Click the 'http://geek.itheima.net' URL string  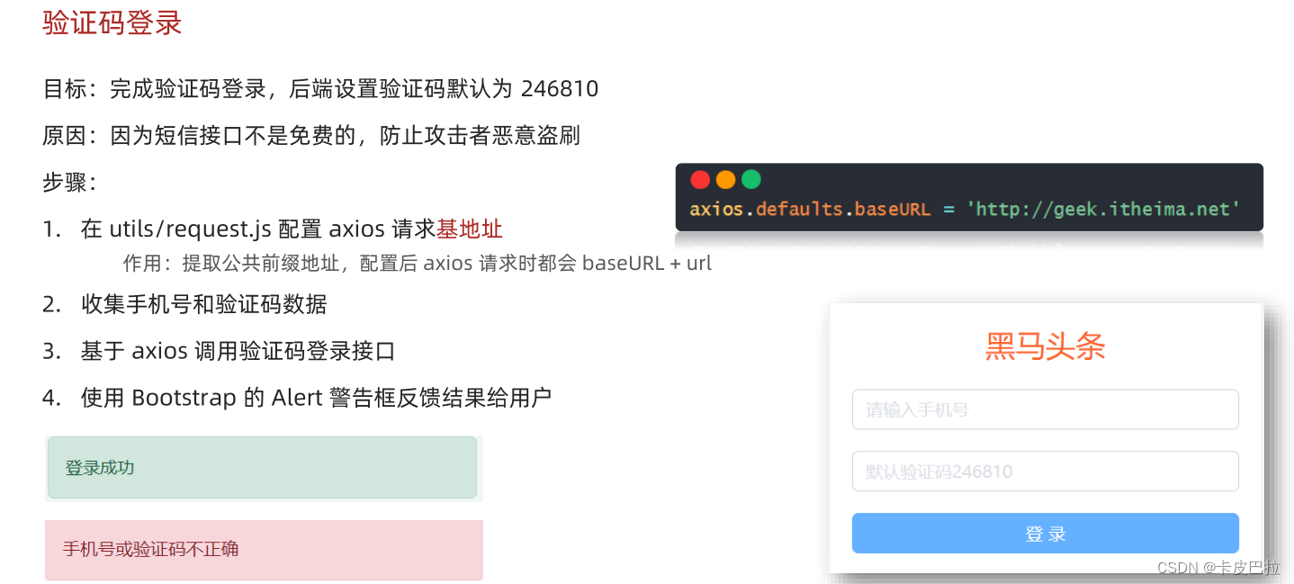(x=1103, y=209)
